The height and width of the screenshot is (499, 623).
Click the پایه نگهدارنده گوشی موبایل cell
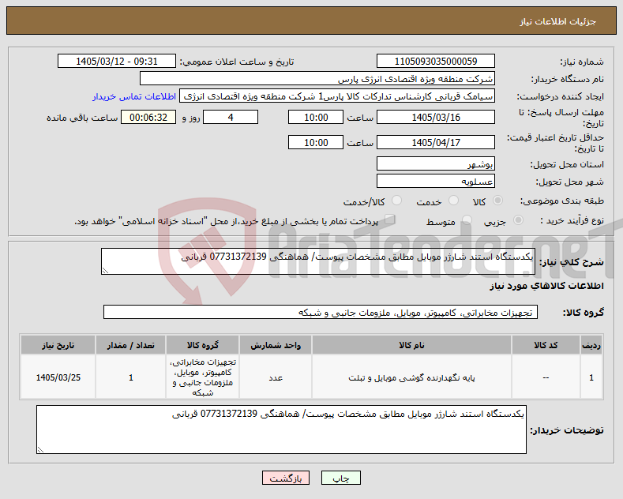pyautogui.click(x=411, y=377)
